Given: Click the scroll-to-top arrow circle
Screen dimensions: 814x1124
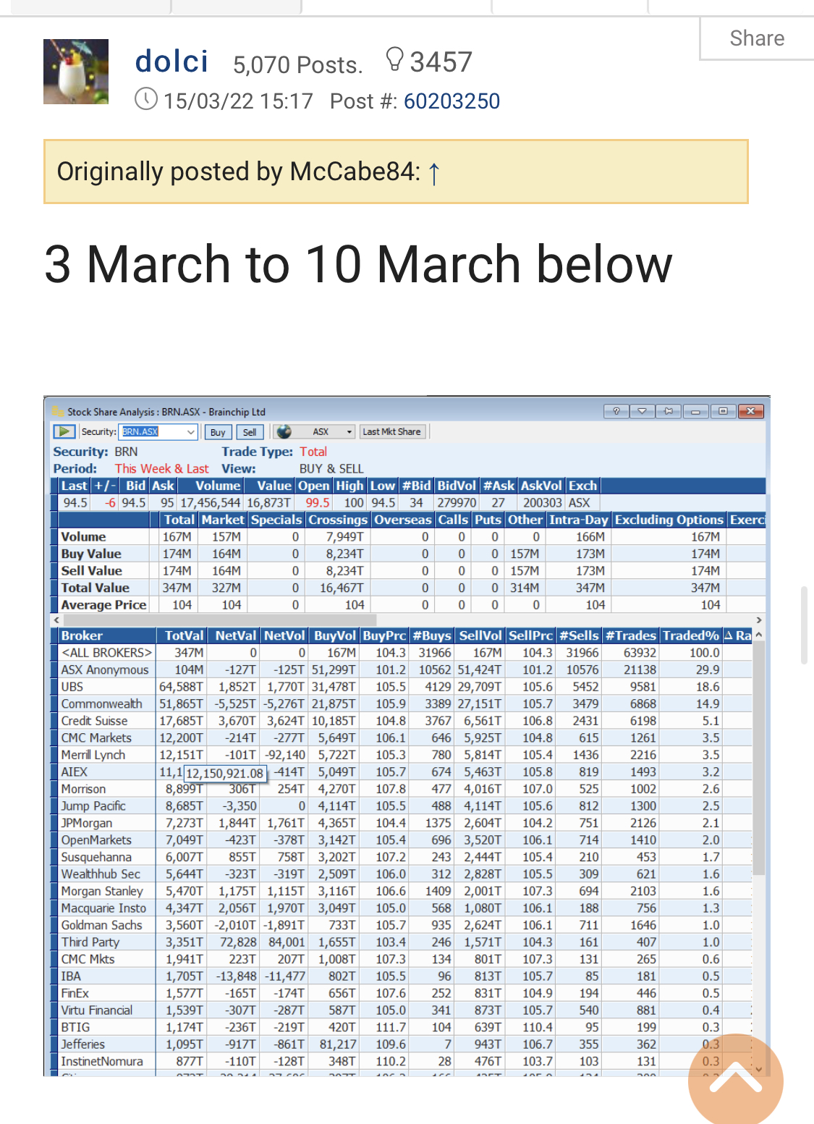Looking at the screenshot, I should tap(735, 1081).
